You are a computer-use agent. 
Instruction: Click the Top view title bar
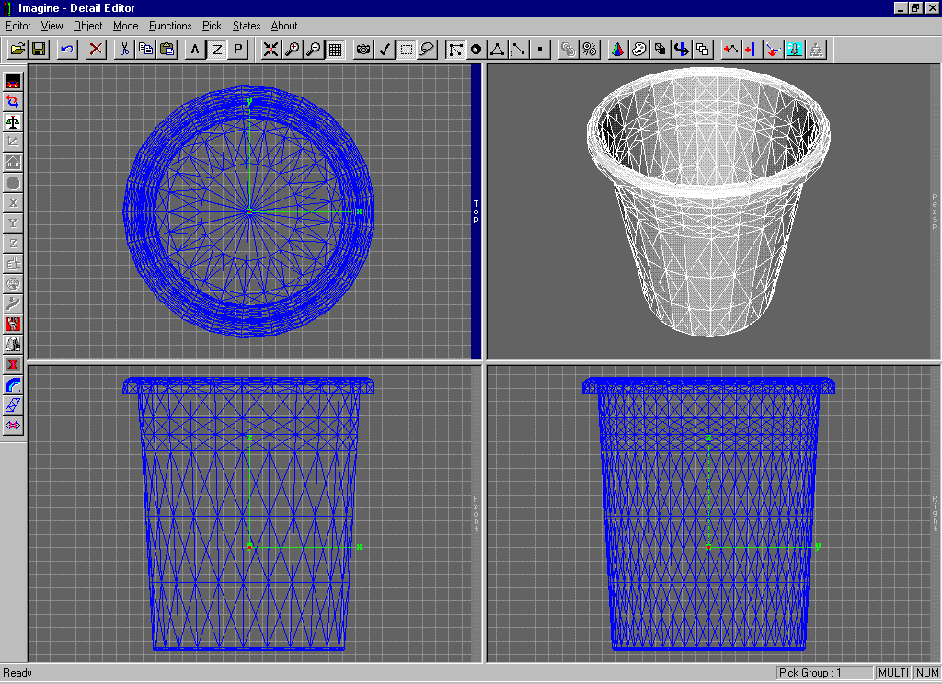coord(477,212)
